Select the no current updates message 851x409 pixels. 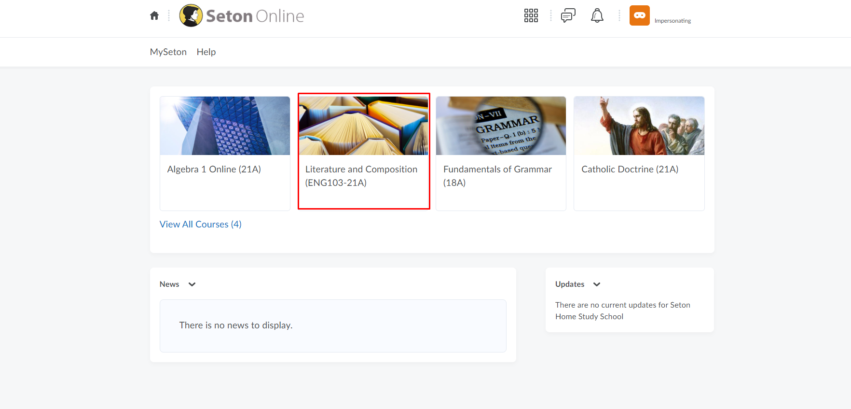click(623, 310)
